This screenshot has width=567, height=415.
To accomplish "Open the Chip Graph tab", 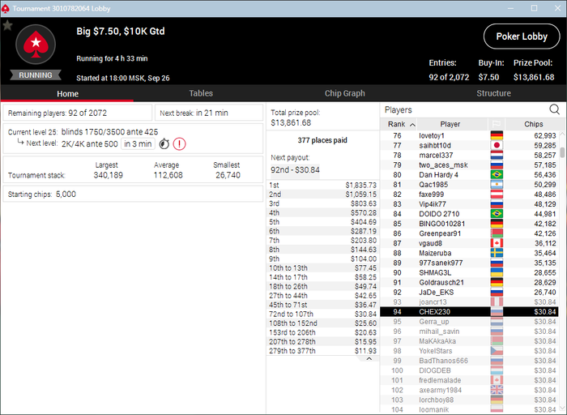I will [x=344, y=93].
